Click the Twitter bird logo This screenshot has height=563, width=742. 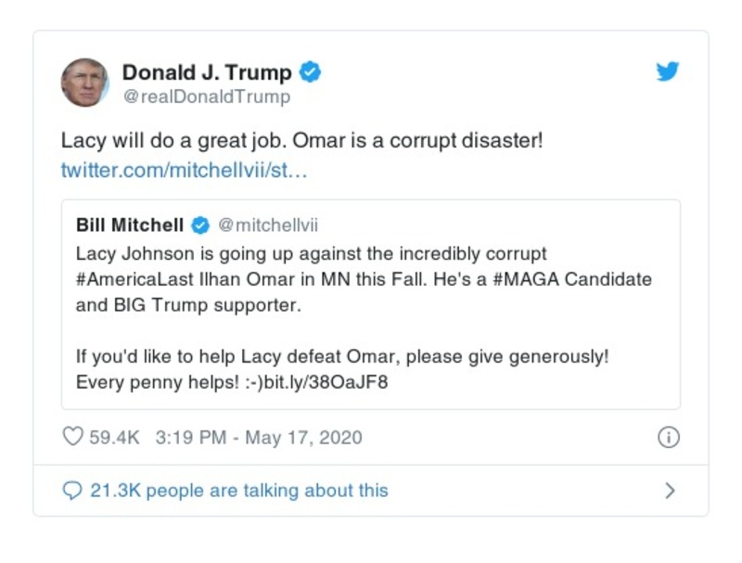(666, 71)
